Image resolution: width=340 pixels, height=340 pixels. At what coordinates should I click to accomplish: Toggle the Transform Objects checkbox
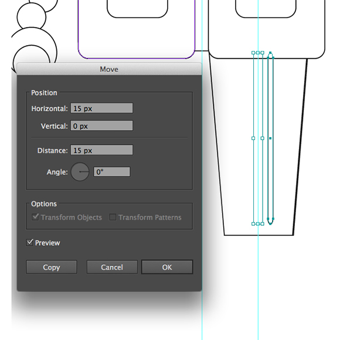(x=35, y=217)
